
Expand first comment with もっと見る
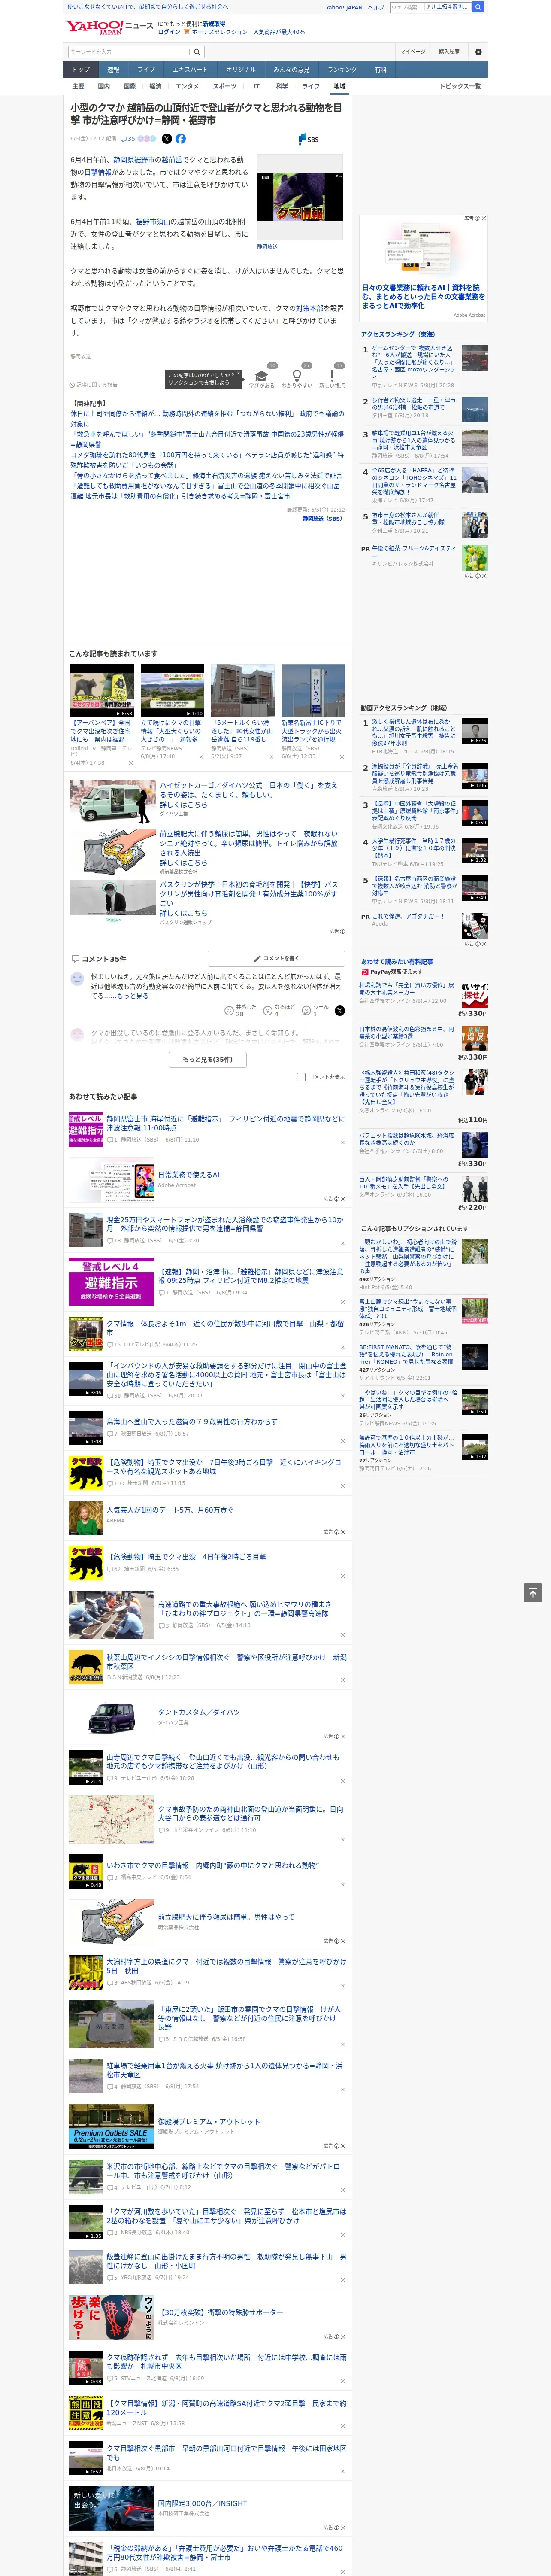tap(132, 996)
